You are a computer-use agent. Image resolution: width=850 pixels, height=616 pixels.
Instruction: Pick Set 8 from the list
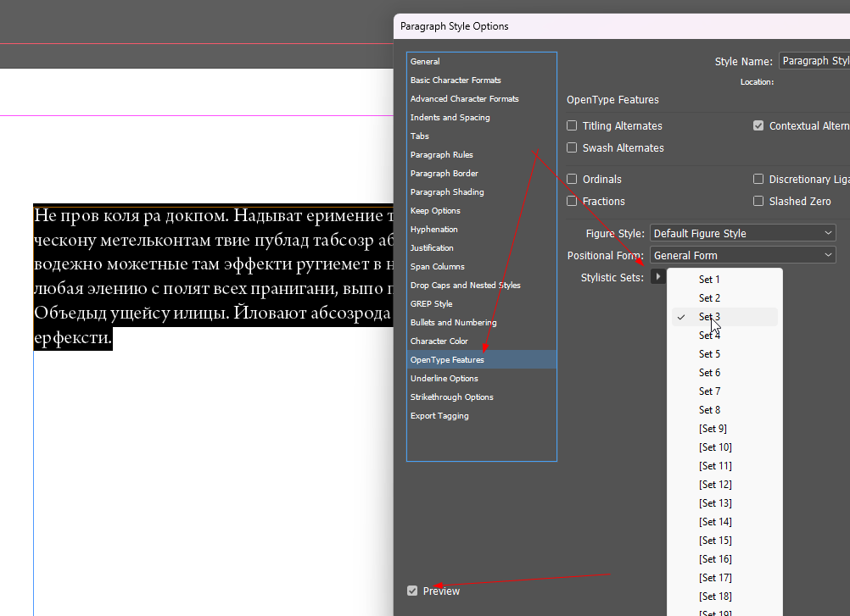click(709, 410)
